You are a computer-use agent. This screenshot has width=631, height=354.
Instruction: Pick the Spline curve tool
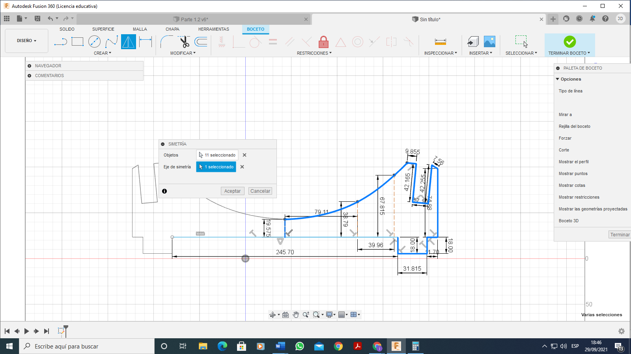tap(111, 42)
